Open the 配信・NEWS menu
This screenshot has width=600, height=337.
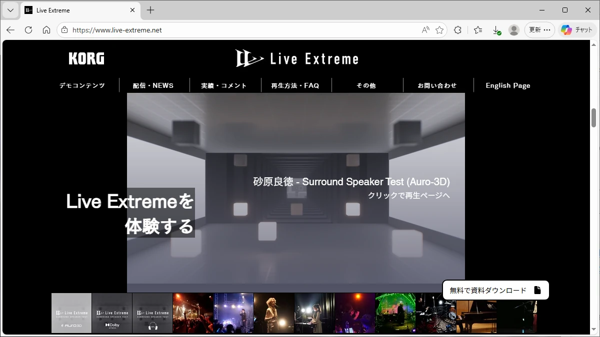pyautogui.click(x=153, y=85)
